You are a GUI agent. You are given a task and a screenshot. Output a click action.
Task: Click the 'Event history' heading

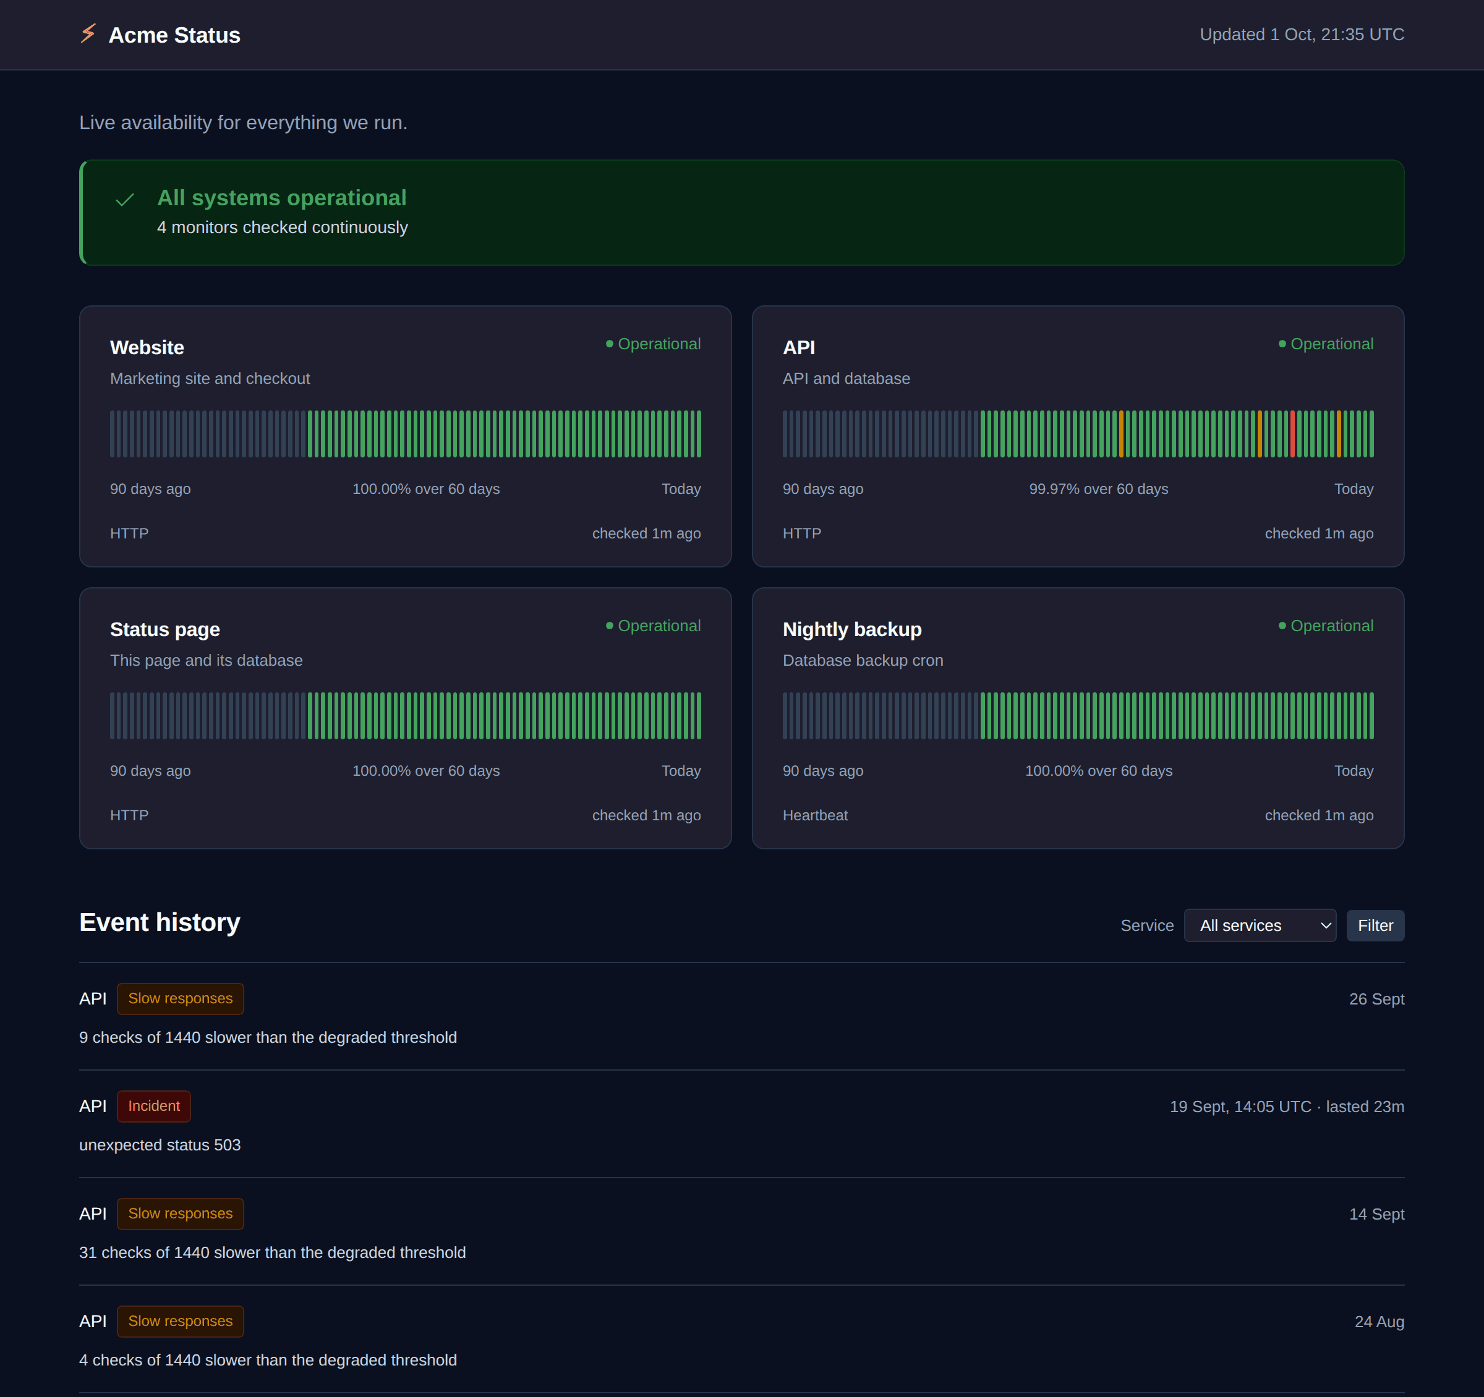click(160, 922)
